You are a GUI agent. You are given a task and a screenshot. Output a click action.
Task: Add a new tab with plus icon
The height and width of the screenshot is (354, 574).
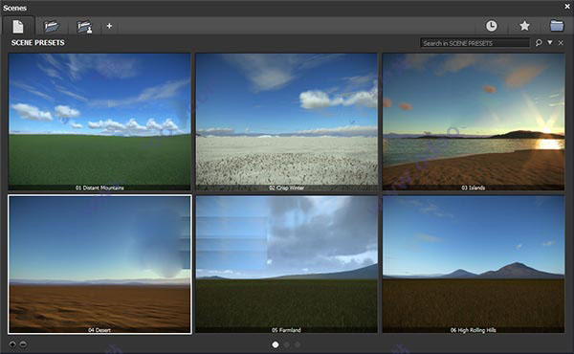click(x=109, y=26)
